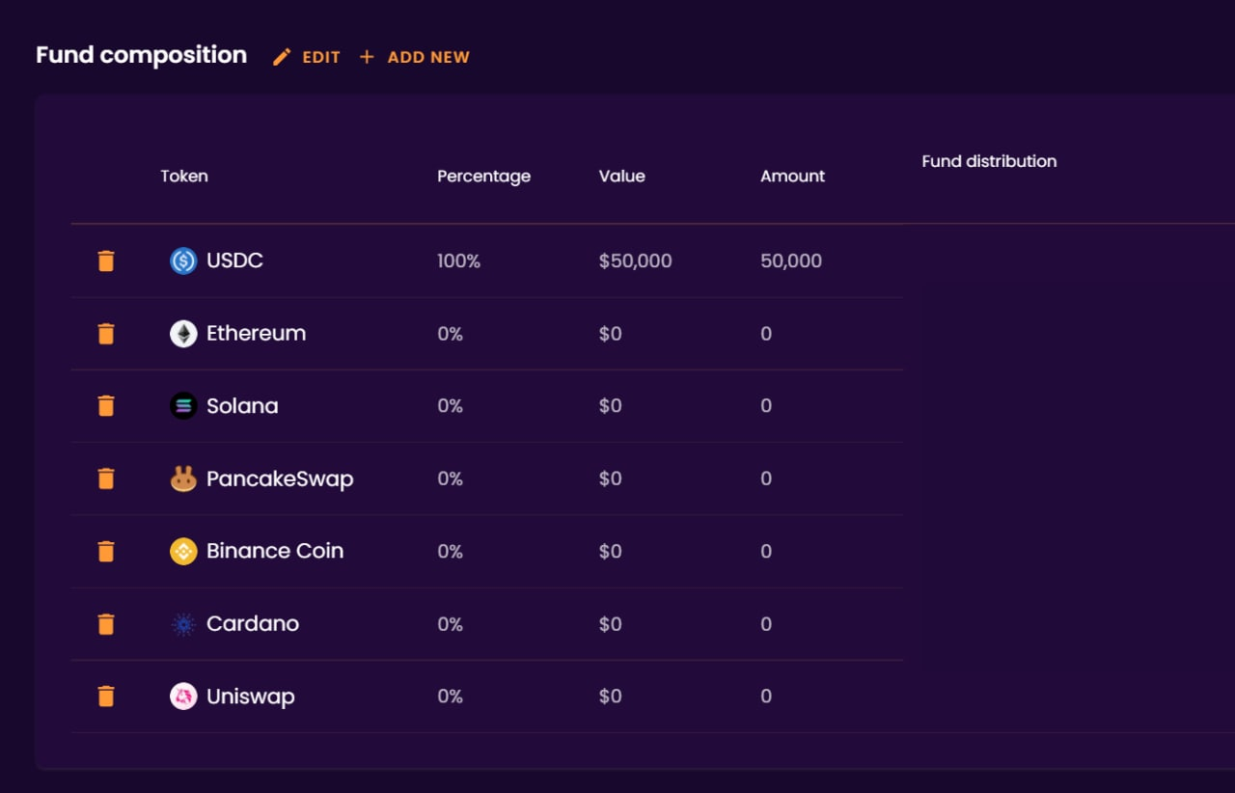Click the PancakeSwap bunny logo
The image size is (1235, 793).
183,479
